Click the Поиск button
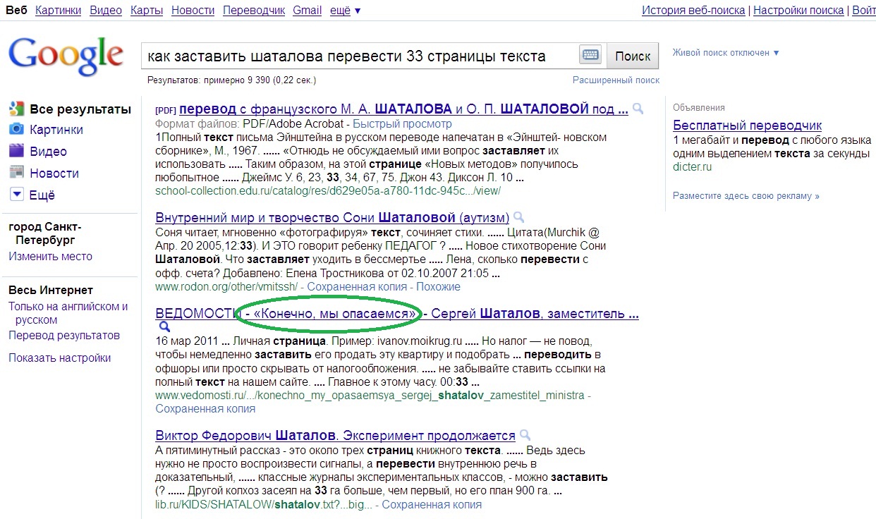 coord(633,56)
